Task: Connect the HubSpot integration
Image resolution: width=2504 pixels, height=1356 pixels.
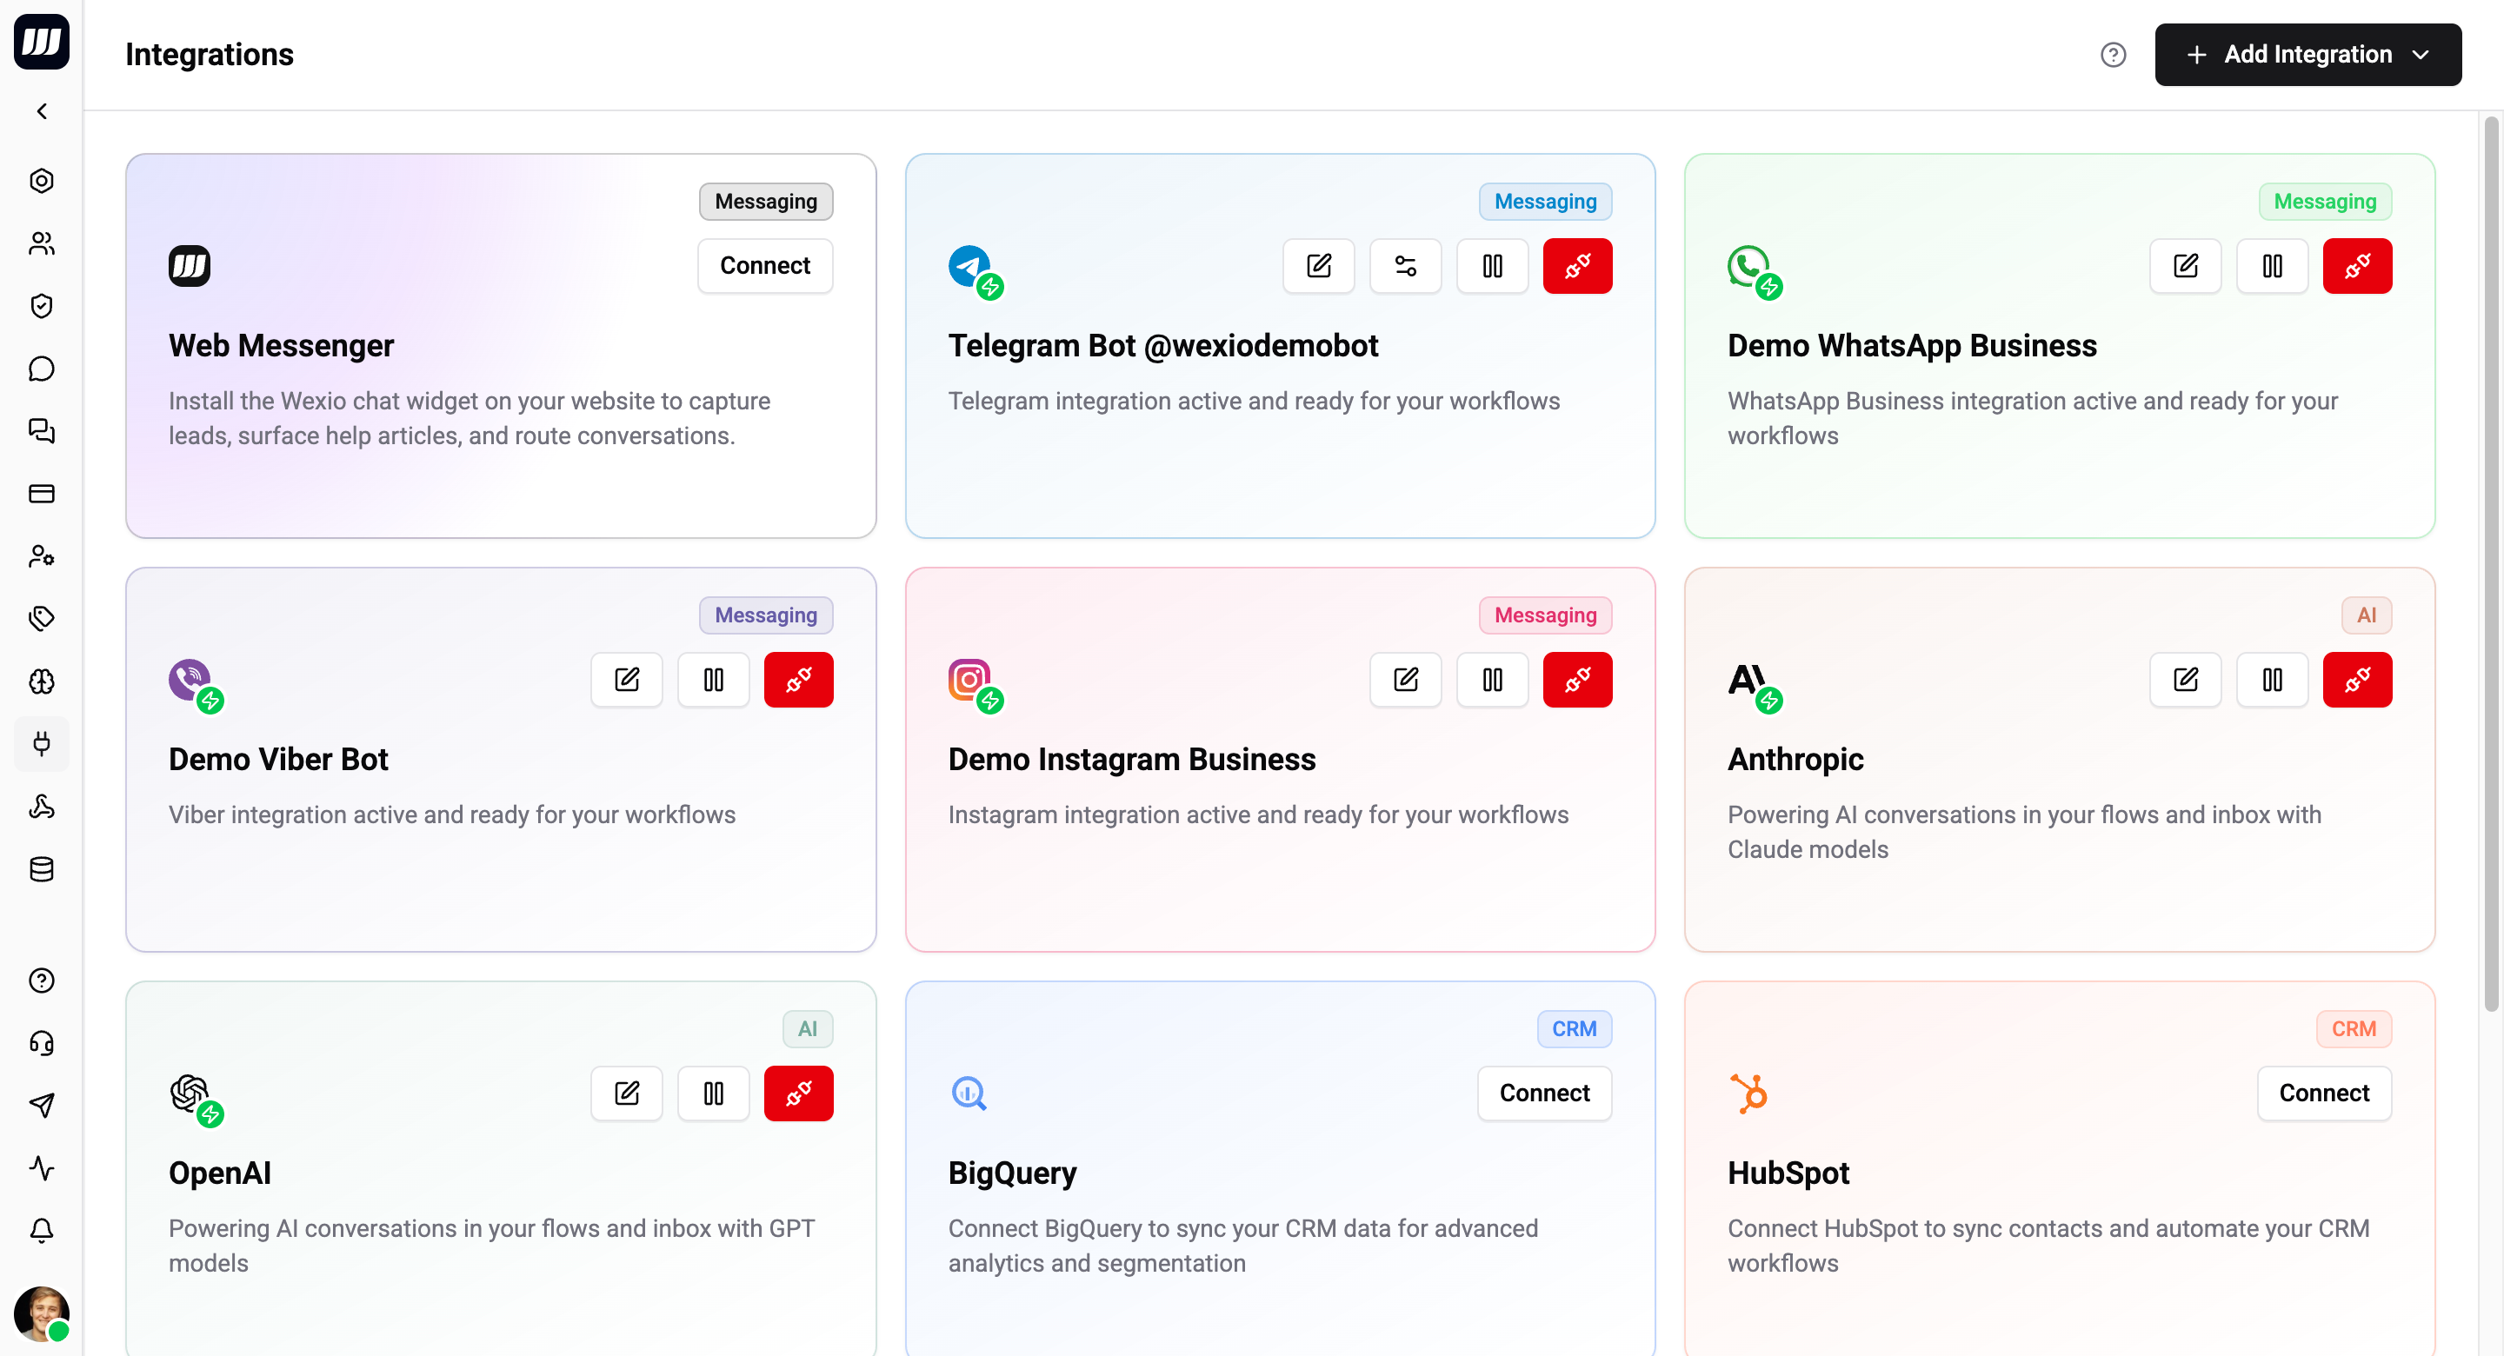Action: click(x=2324, y=1093)
